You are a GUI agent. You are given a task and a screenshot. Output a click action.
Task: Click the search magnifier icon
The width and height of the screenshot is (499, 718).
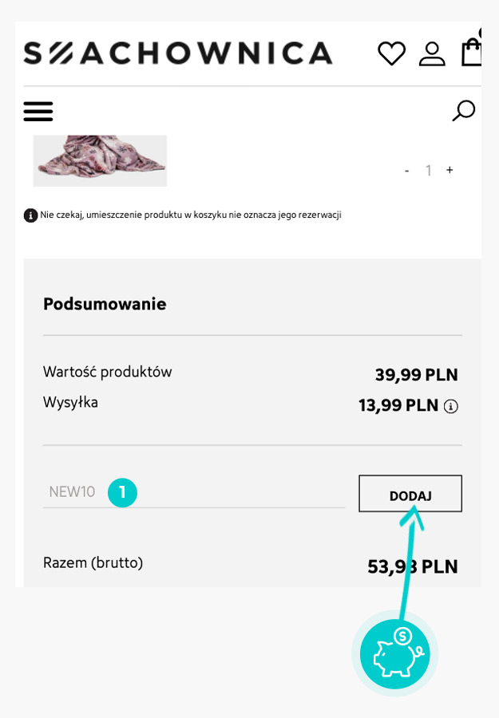463,110
